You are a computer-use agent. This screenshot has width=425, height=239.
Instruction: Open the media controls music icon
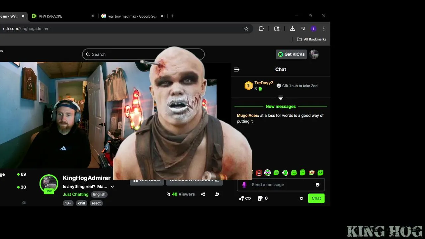(x=303, y=29)
